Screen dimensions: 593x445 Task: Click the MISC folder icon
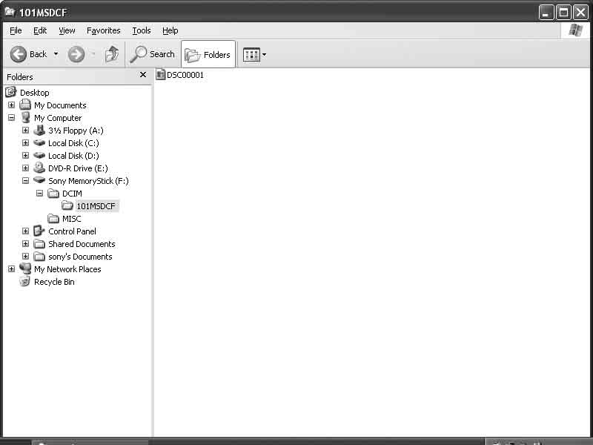tap(53, 219)
